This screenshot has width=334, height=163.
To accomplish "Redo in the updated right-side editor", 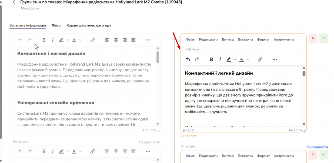I will (x=197, y=60).
